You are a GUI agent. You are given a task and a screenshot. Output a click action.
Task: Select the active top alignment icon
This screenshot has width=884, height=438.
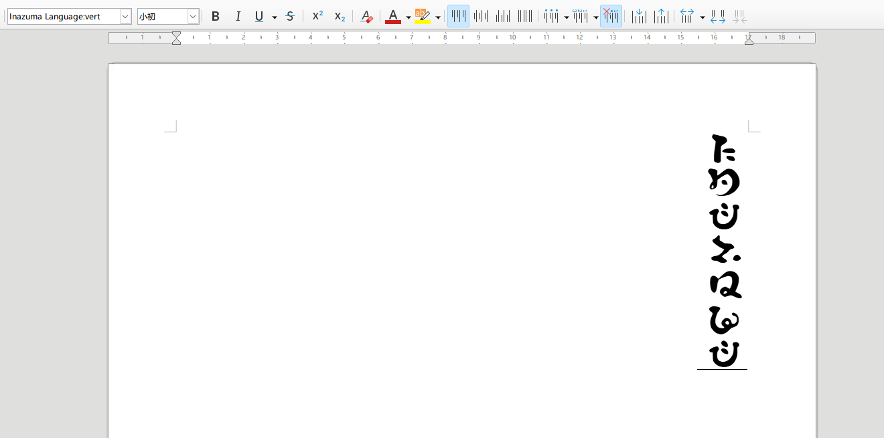pyautogui.click(x=458, y=16)
